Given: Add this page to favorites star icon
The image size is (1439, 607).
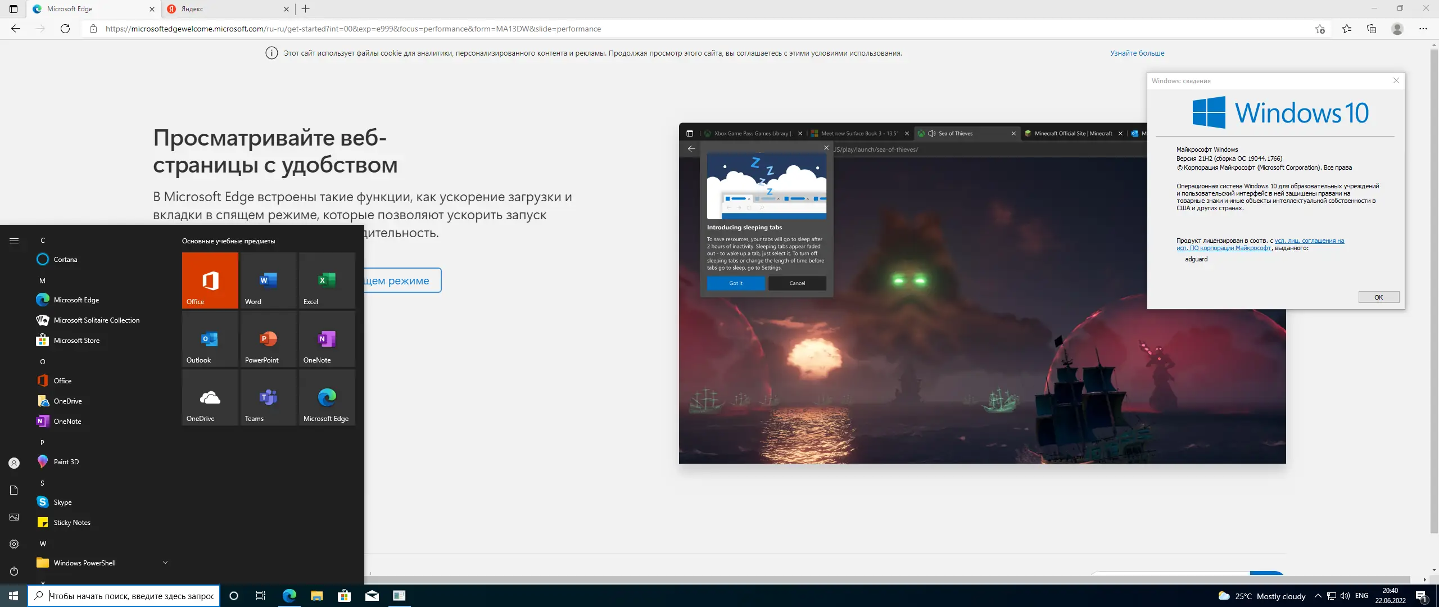Looking at the screenshot, I should pos(1320,29).
